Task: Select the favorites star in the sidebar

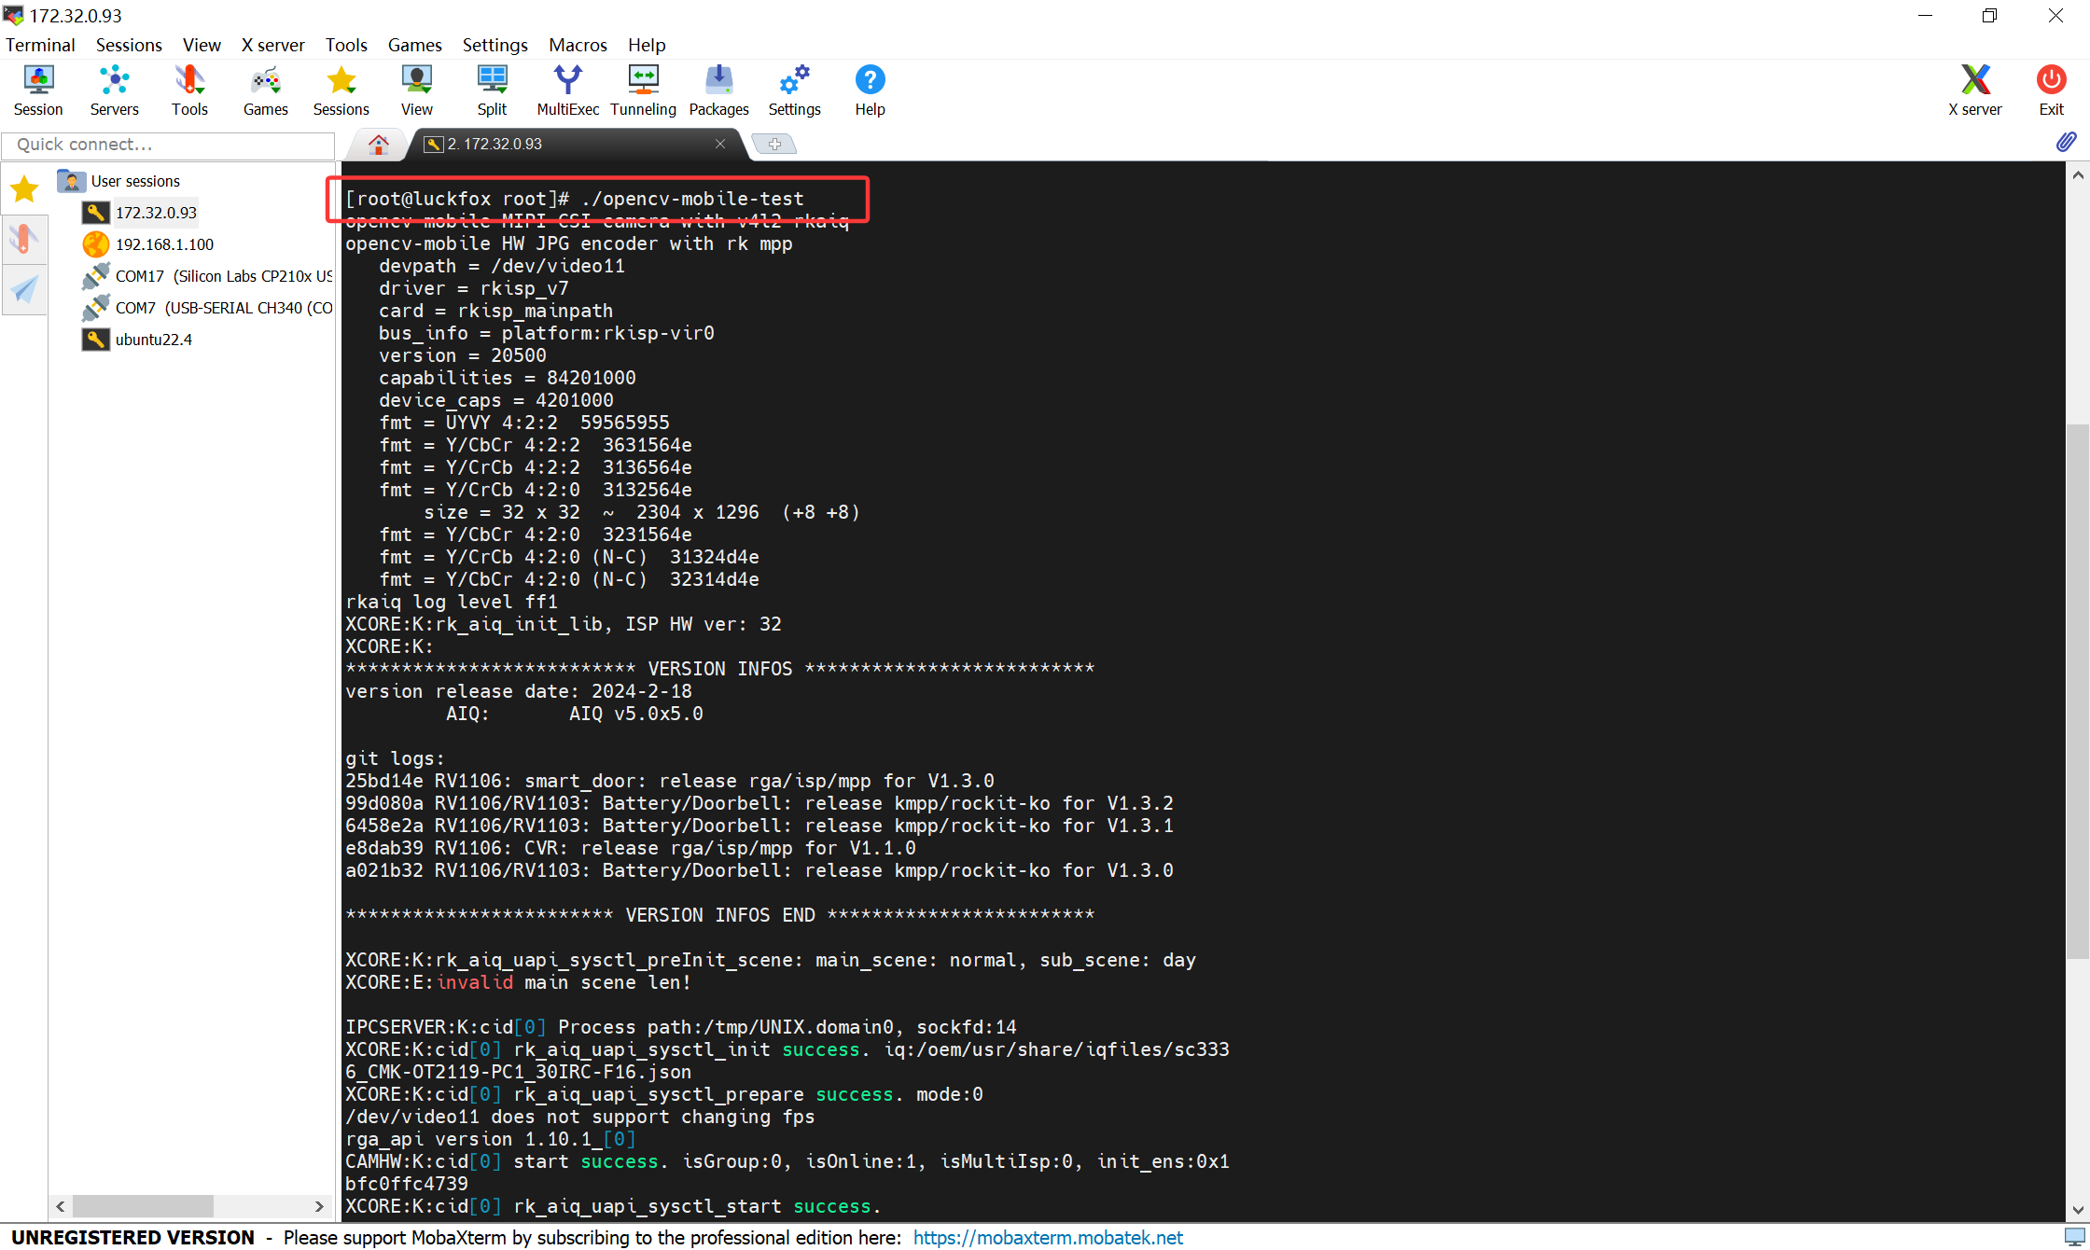Action: 24,187
